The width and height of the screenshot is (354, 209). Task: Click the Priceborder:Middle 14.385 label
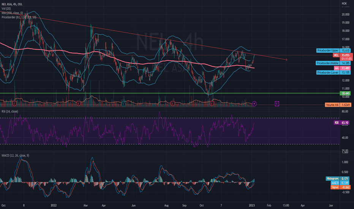(x=333, y=63)
